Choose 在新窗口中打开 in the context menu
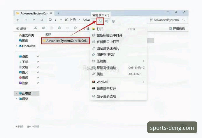This screenshot has height=138, width=202. [x=119, y=42]
